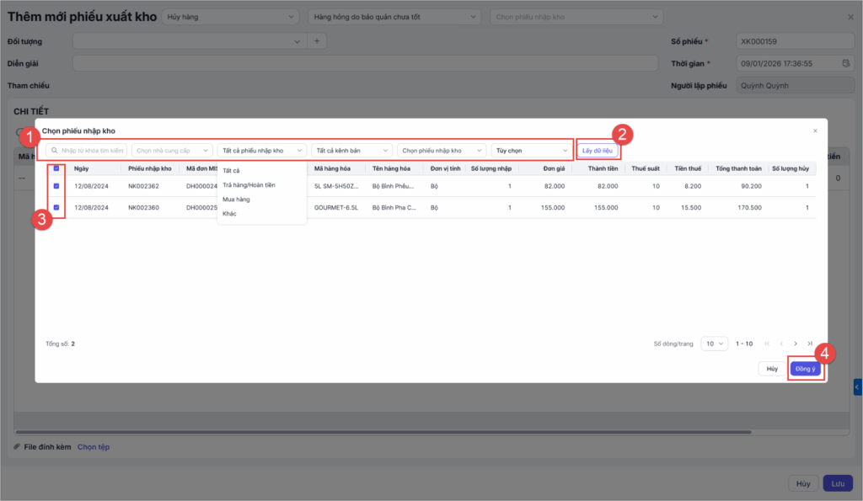863x501 pixels.
Task: Click the search magnifier icon in keyword field
Action: 53,151
